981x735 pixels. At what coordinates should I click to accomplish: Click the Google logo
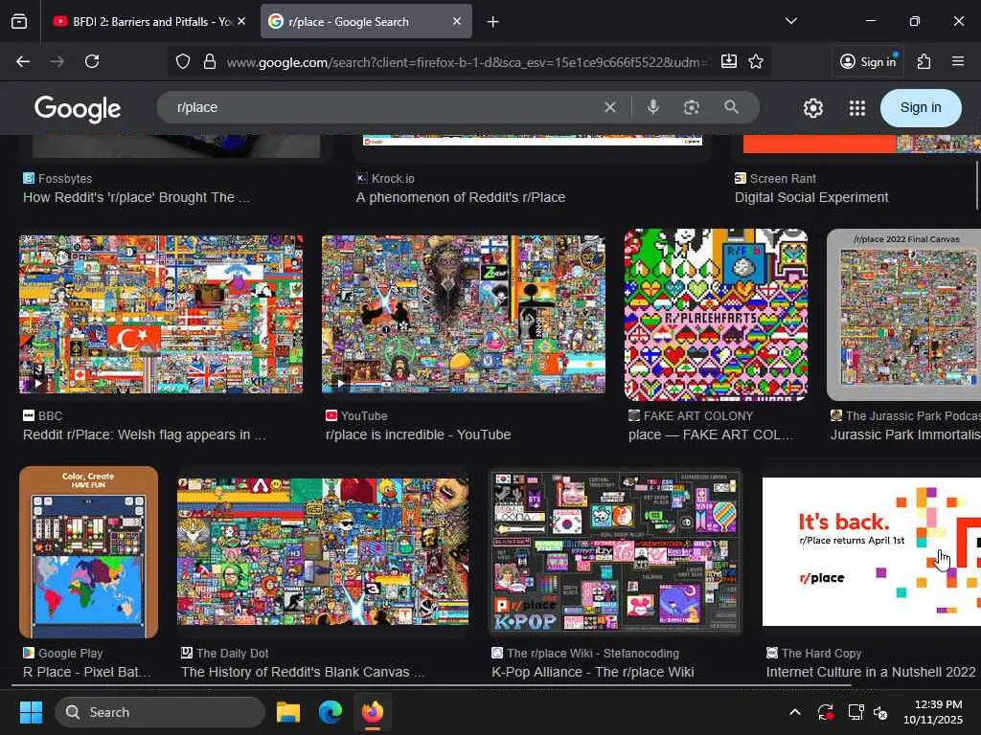(x=78, y=109)
